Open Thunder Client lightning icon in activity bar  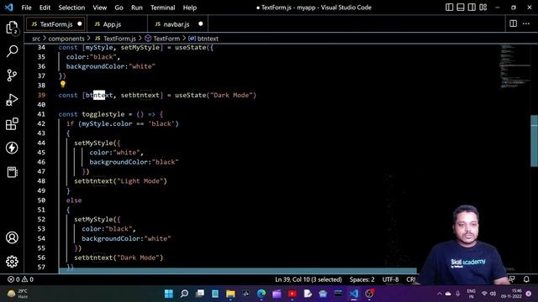point(12,148)
